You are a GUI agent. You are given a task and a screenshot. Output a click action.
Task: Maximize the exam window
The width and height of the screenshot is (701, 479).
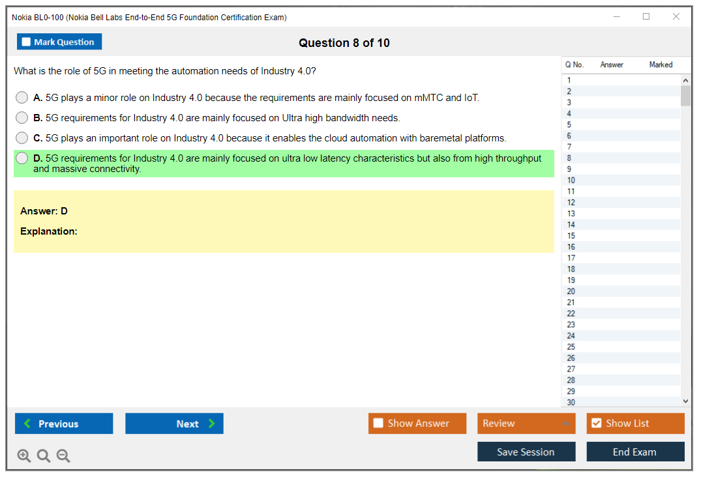click(646, 17)
